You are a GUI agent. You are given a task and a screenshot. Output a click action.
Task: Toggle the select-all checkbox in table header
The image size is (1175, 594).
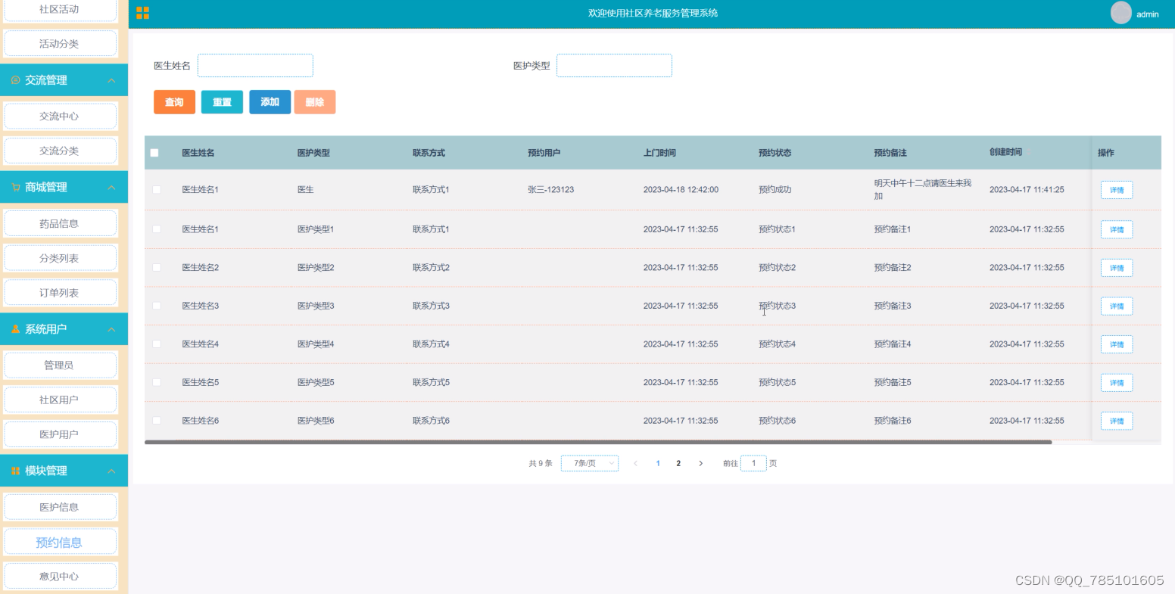click(154, 153)
